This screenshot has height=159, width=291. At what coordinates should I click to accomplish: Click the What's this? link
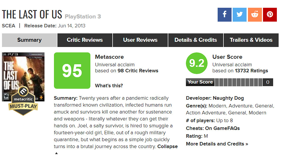pyautogui.click(x=109, y=86)
